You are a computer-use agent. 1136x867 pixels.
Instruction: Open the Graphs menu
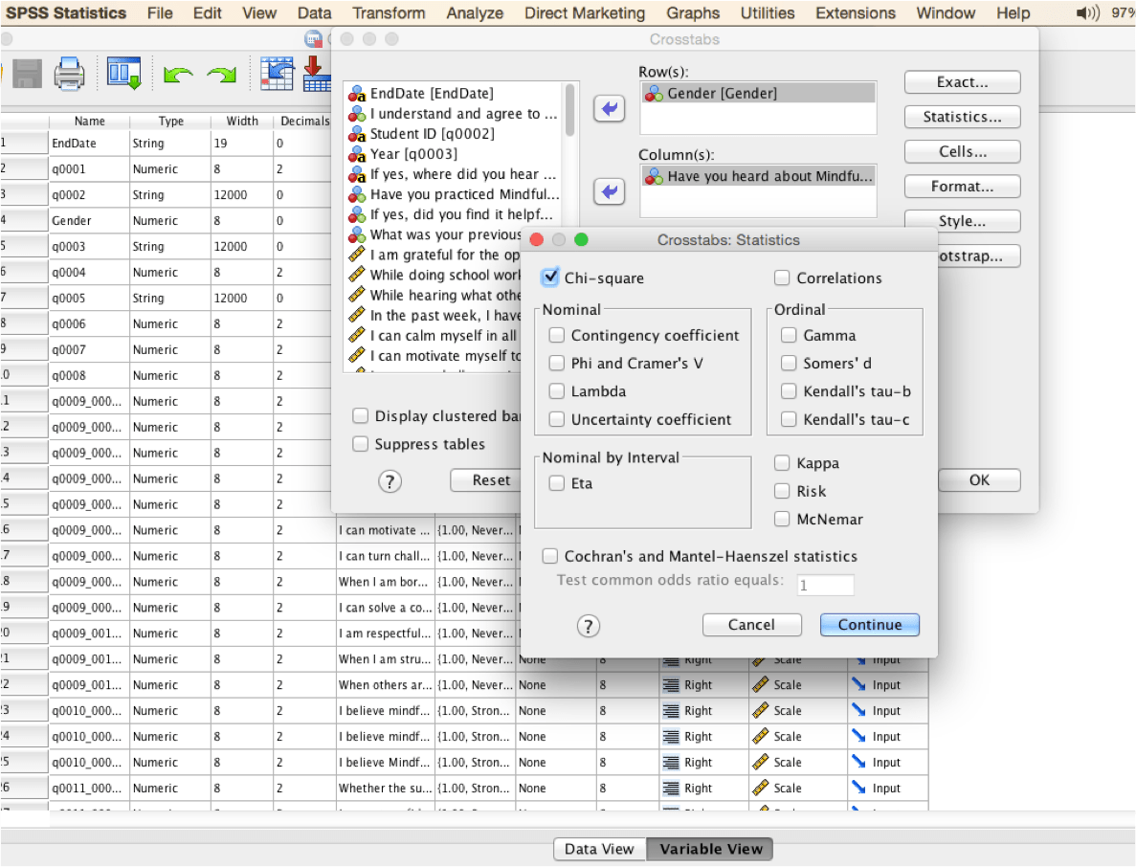693,13
